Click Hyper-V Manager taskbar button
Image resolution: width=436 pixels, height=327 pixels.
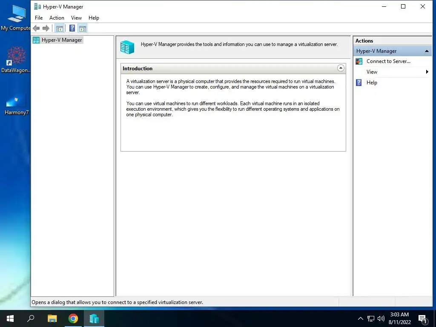pyautogui.click(x=94, y=318)
